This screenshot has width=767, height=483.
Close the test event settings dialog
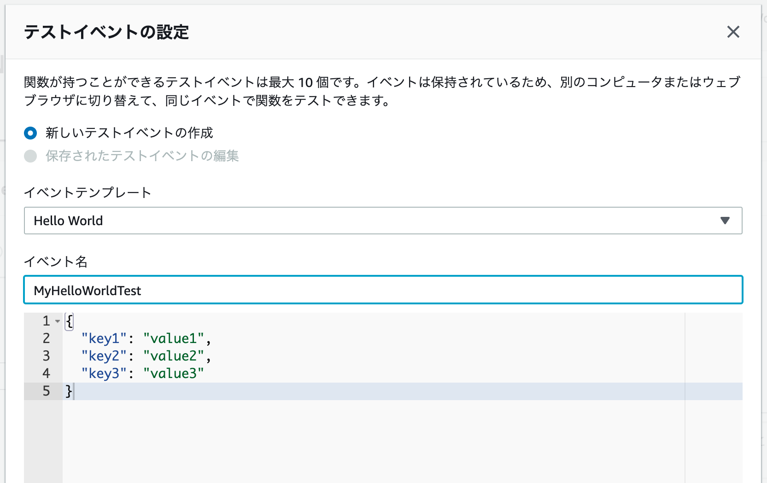[733, 32]
